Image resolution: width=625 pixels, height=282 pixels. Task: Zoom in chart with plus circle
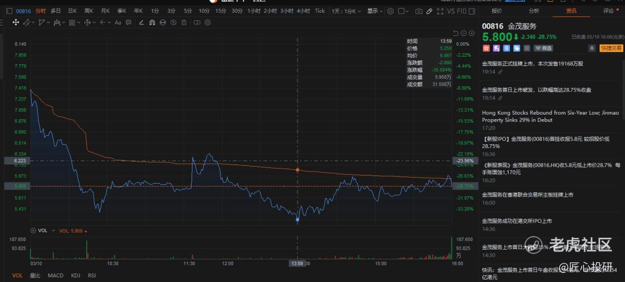[472, 32]
